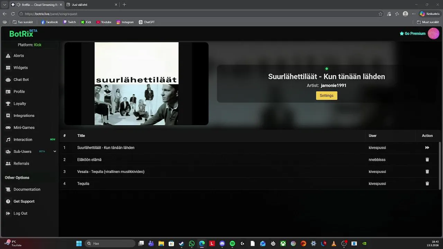443x249 pixels.
Task: Open a new browser tab
Action: tap(124, 4)
